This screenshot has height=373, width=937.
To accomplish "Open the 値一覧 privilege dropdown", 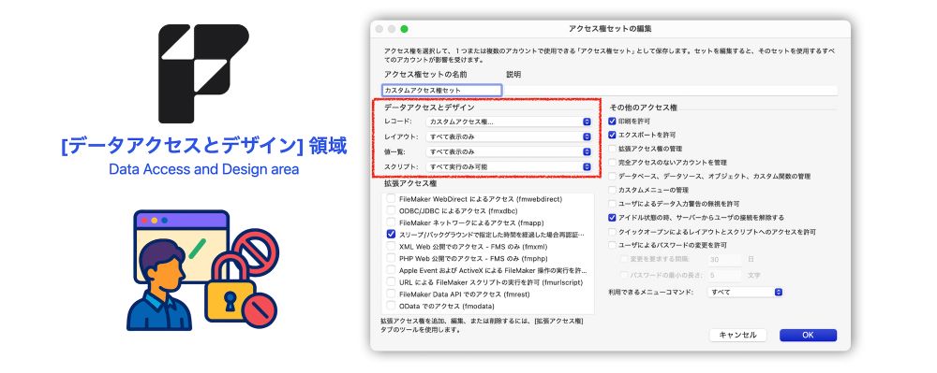I will [x=509, y=152].
